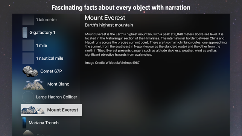Select the Gigafactory 1 building icon
242x136 pixels.
(25, 33)
